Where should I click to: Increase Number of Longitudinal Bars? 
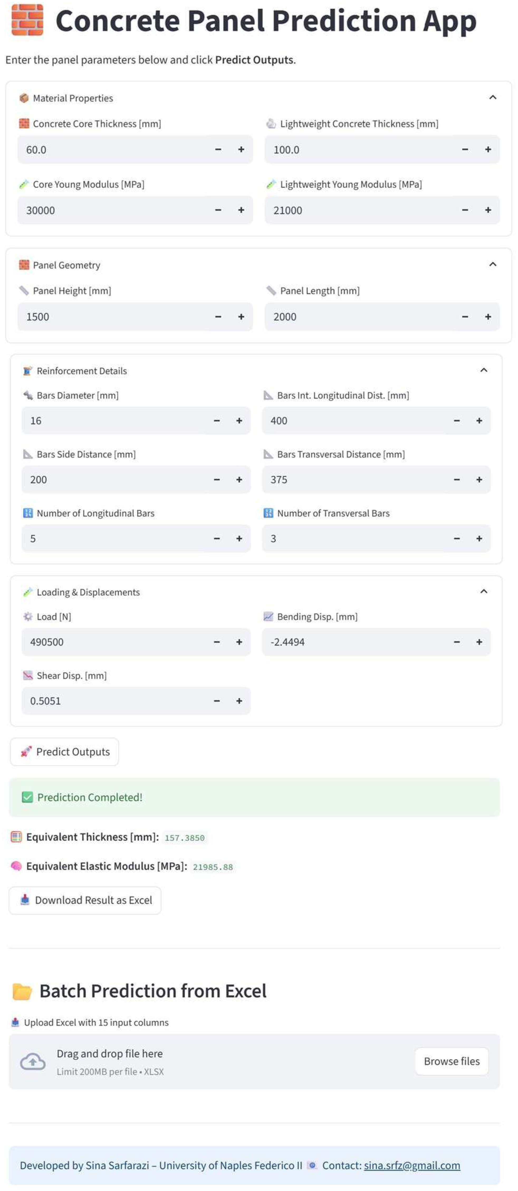point(239,539)
